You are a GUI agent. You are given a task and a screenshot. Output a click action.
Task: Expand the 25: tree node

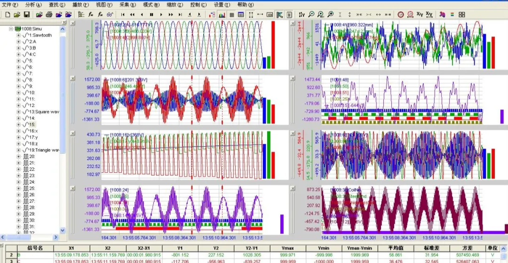tap(18, 188)
